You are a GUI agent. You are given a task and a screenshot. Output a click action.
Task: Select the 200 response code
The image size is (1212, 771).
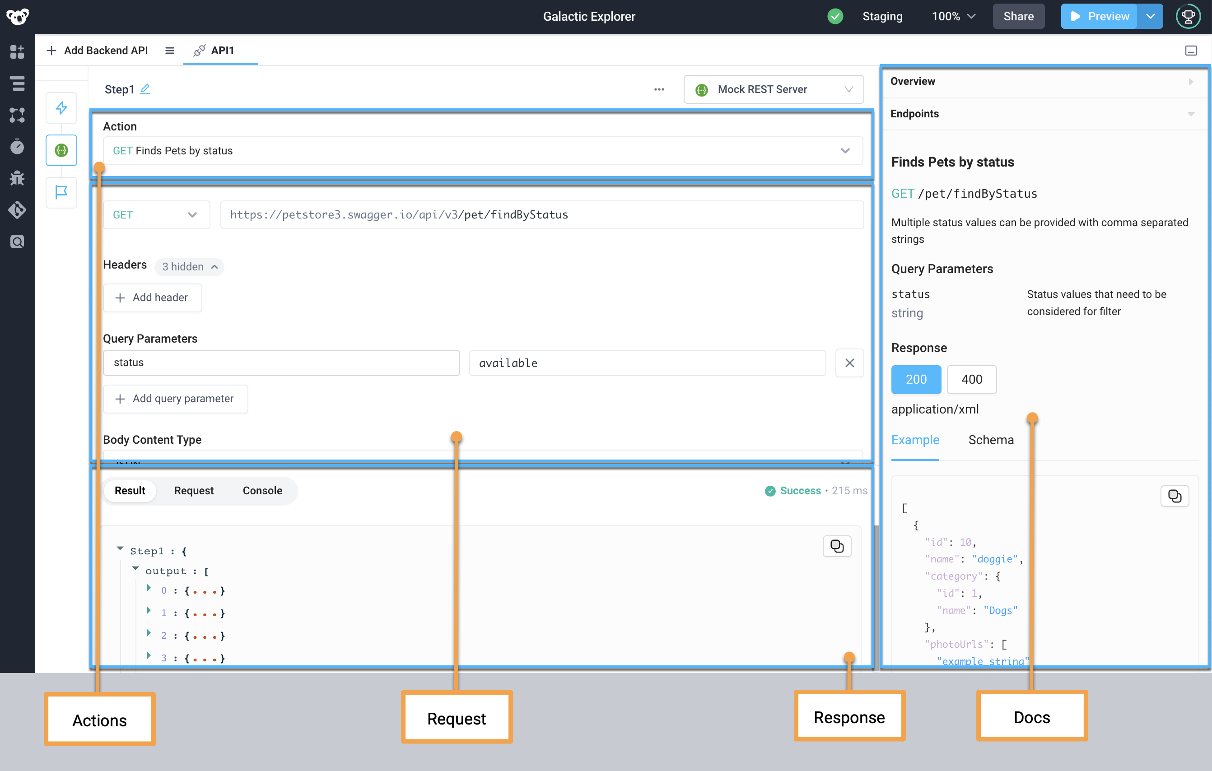916,380
